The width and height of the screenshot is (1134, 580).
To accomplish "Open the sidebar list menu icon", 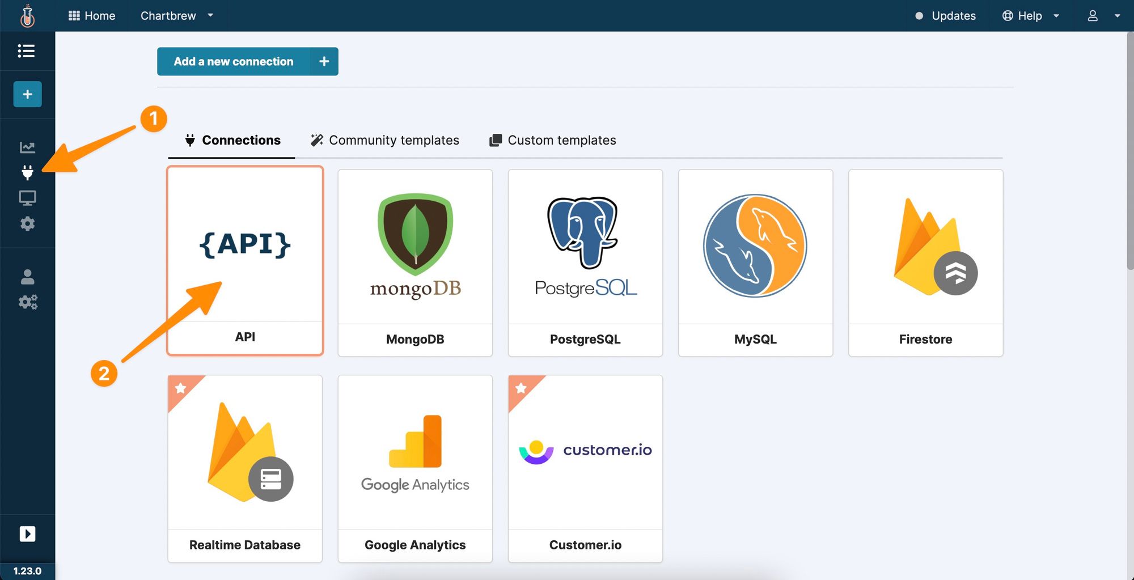I will tap(27, 51).
